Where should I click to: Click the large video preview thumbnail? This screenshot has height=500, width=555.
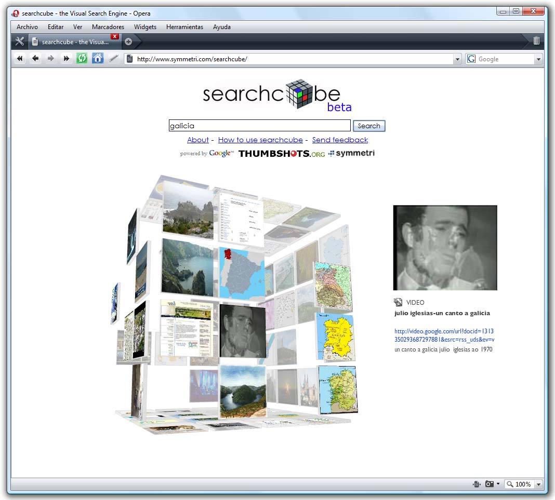coord(445,248)
